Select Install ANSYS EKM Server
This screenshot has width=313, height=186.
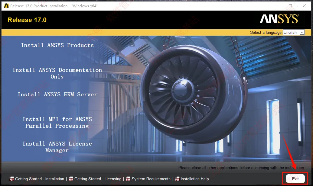(x=57, y=94)
